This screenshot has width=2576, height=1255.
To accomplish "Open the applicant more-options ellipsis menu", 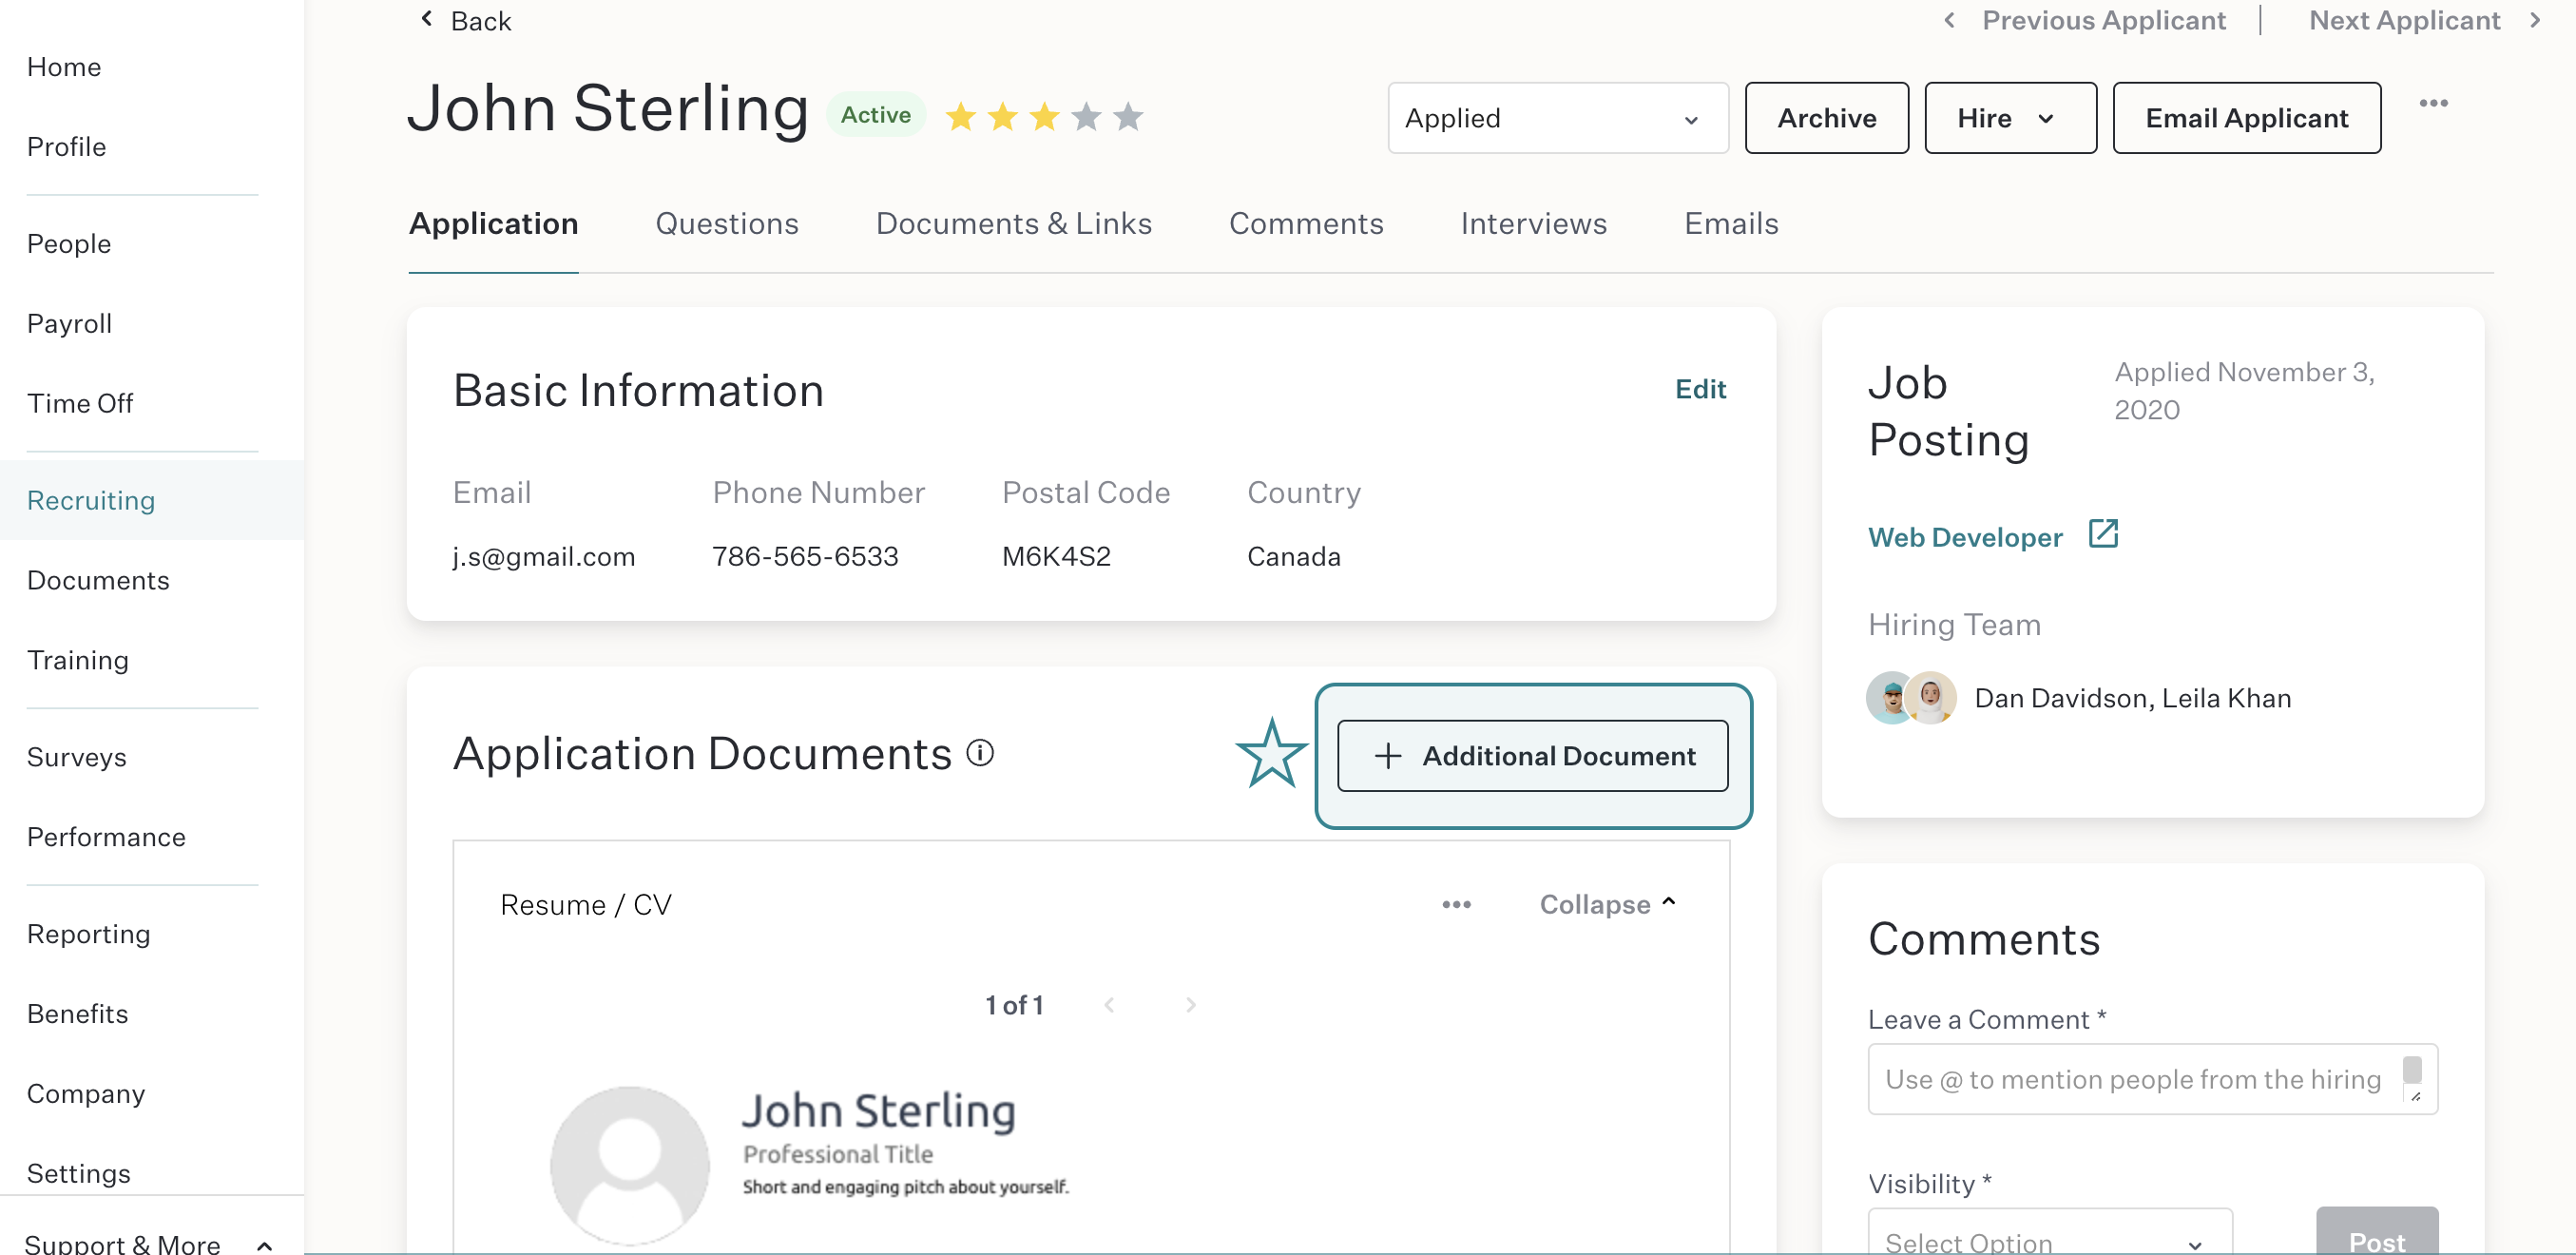I will click(2434, 103).
